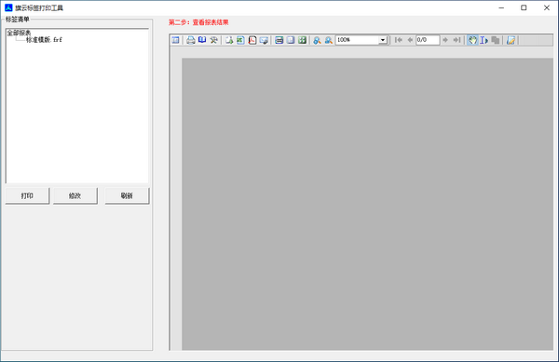Screen dimensions: 559x362
Task: Click the first magnifier zoom icon
Action: [317, 40]
